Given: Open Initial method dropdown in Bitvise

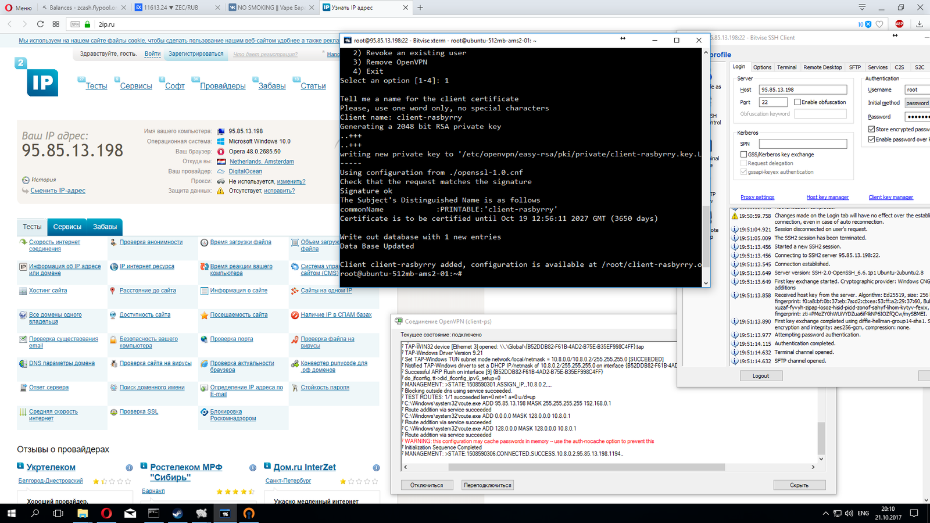Looking at the screenshot, I should pos(917,103).
